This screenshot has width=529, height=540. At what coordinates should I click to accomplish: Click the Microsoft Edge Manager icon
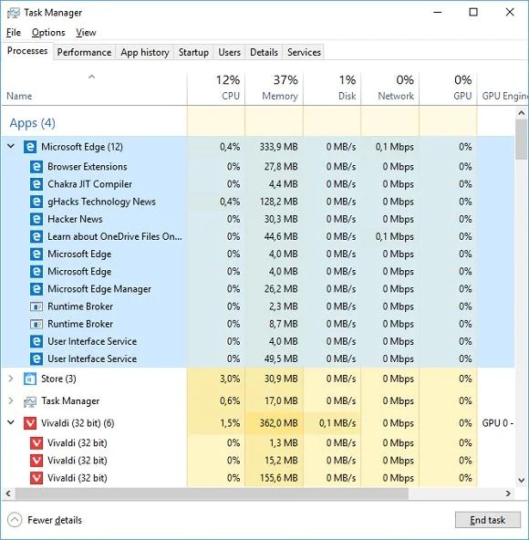click(36, 289)
